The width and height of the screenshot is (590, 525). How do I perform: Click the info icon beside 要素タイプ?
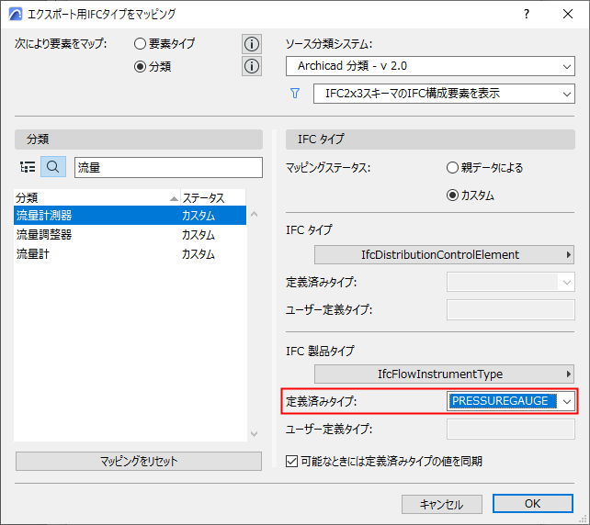tap(252, 44)
